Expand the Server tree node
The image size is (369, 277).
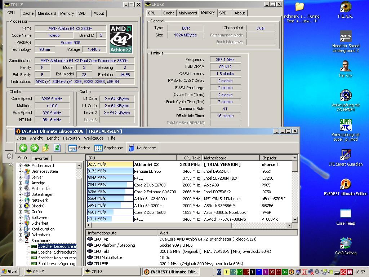pos(20,177)
